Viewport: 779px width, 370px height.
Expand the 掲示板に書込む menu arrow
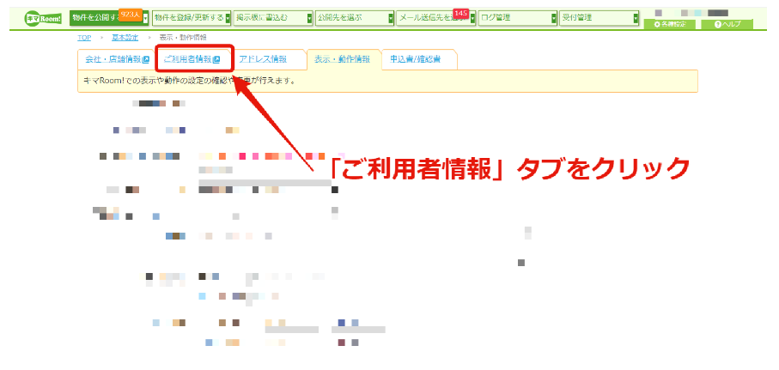pos(309,18)
